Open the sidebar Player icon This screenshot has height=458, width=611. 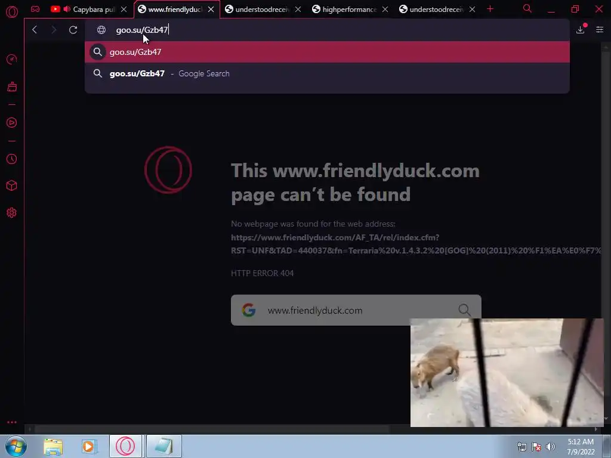[x=12, y=123]
